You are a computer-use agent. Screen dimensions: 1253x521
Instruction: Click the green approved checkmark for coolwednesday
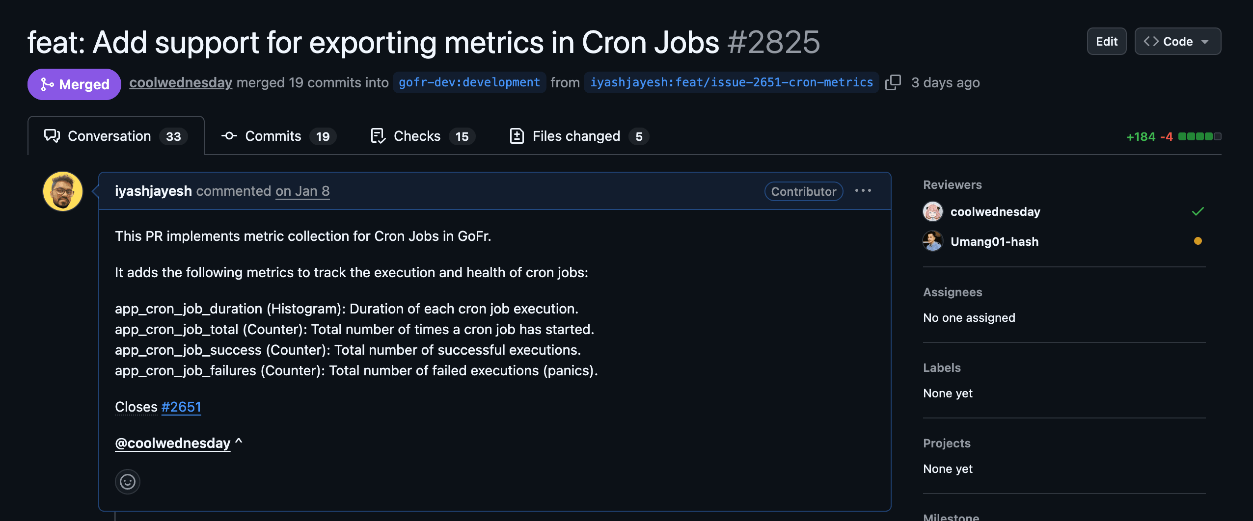pos(1198,212)
